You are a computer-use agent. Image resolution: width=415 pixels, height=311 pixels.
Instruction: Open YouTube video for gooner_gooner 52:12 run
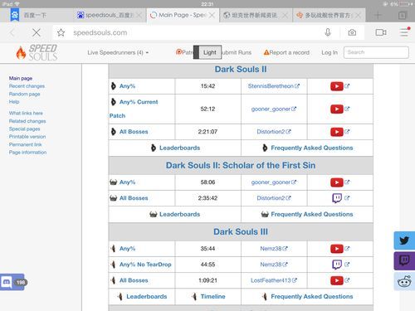point(336,109)
